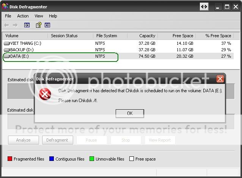This screenshot has height=178, width=242.
Task: Close the Chkdsk error dialog
Action: [220, 79]
